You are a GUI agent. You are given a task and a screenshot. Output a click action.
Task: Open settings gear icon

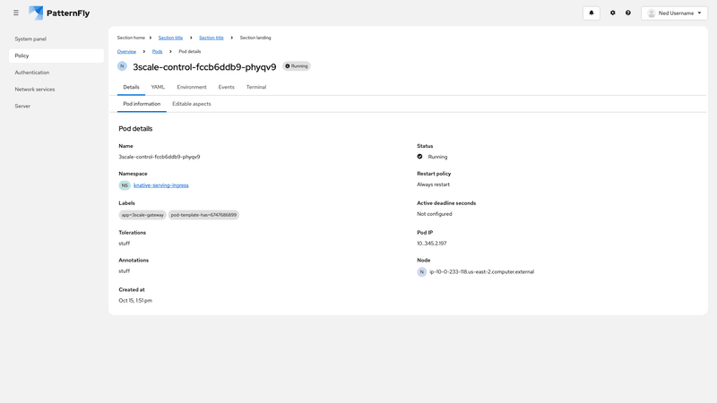coord(613,13)
